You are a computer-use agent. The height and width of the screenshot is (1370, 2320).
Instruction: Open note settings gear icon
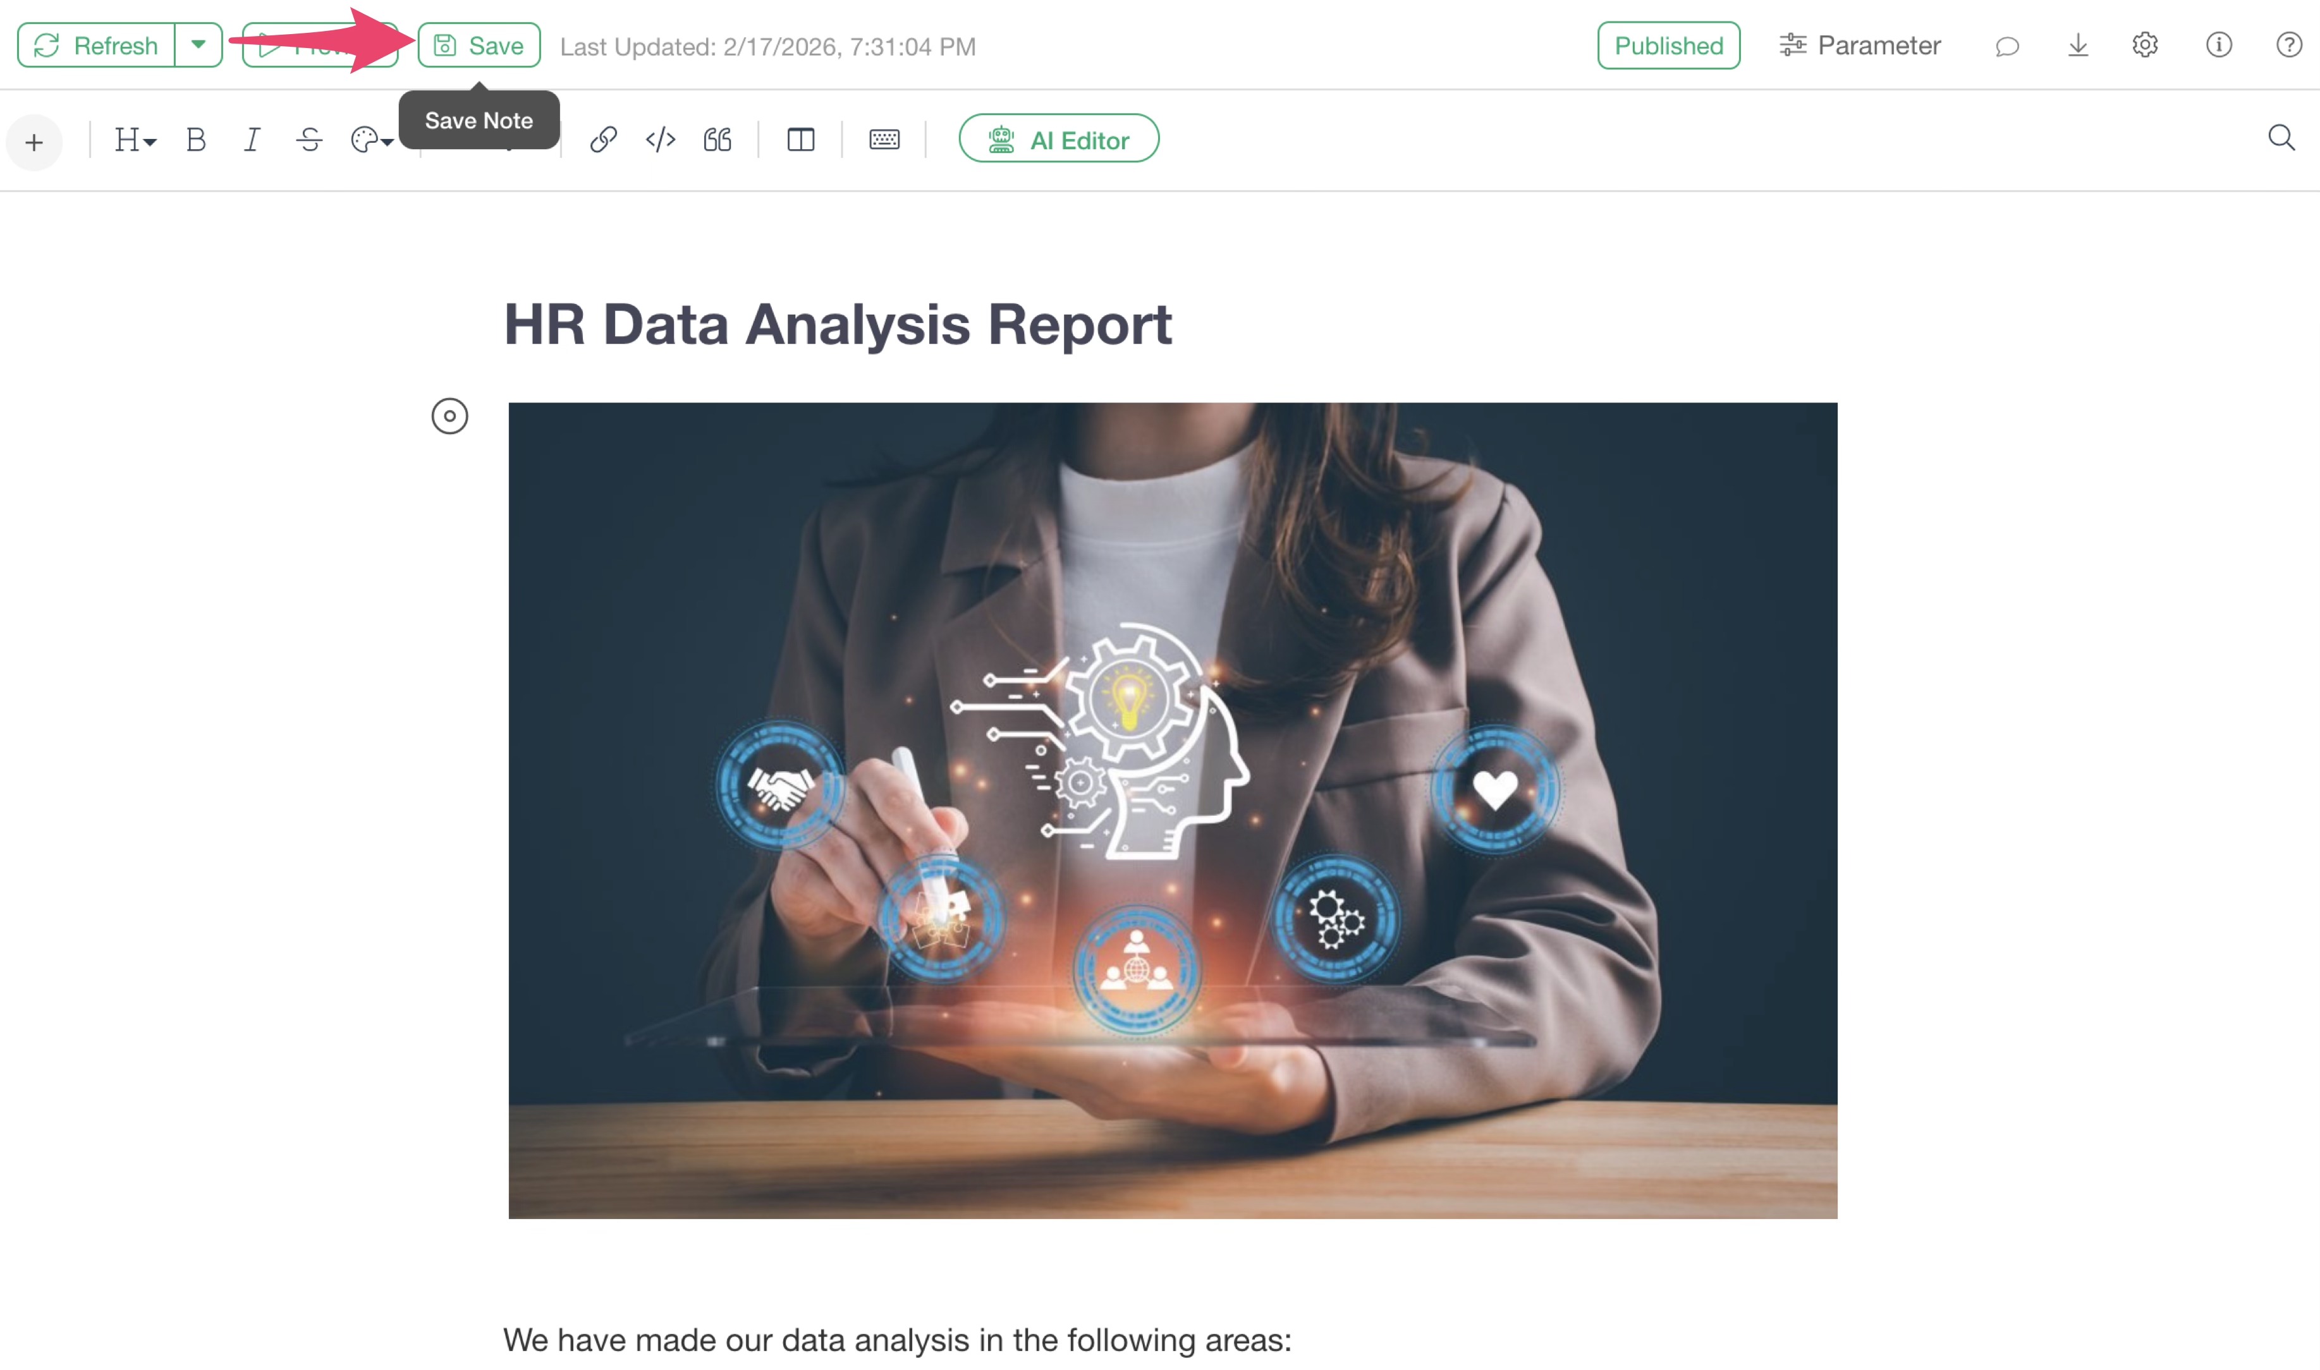[x=2144, y=45]
